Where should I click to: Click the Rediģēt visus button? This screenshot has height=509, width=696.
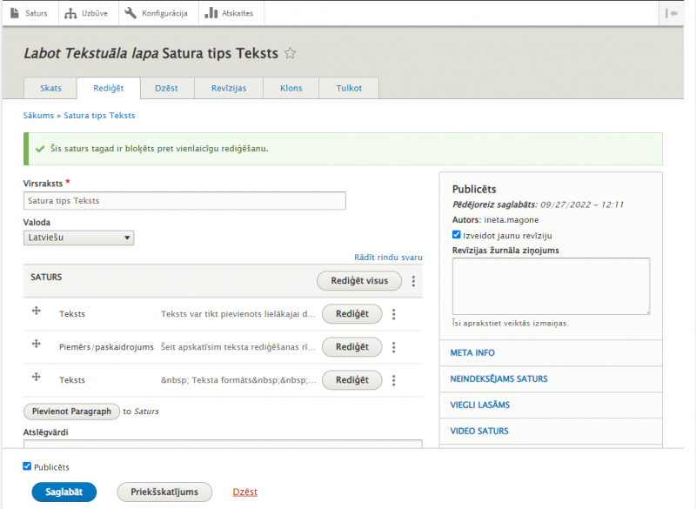point(359,280)
